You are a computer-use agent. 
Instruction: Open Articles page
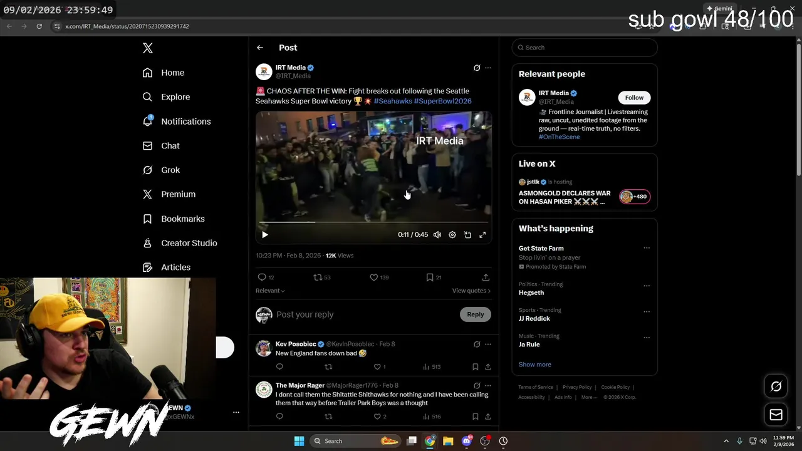pos(167,267)
